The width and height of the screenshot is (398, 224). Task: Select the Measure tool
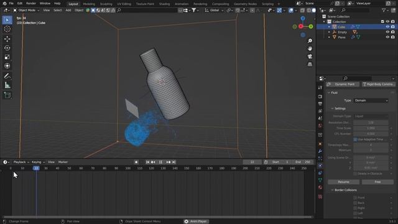[x=7, y=85]
